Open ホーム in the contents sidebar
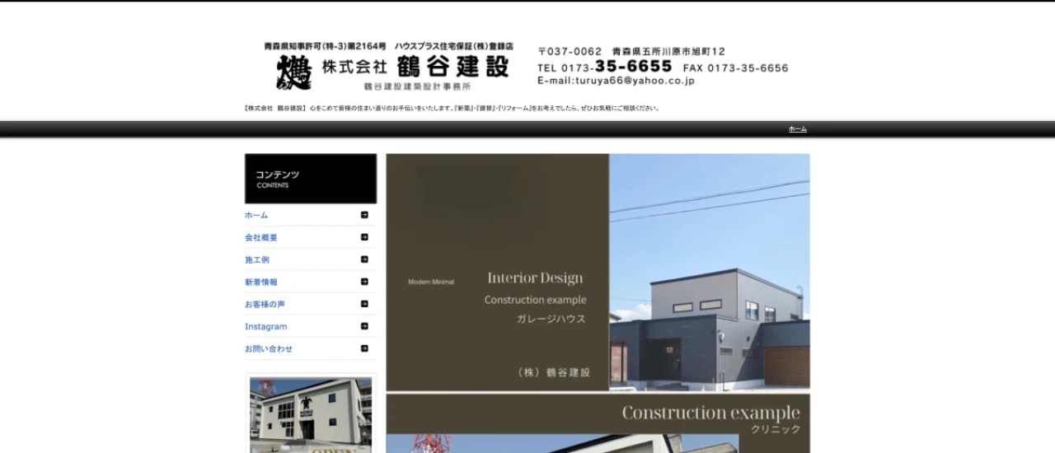 click(x=256, y=215)
